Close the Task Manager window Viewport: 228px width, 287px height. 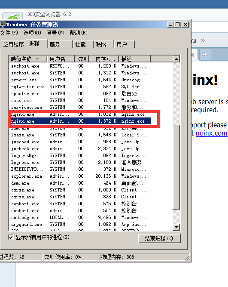point(185,25)
